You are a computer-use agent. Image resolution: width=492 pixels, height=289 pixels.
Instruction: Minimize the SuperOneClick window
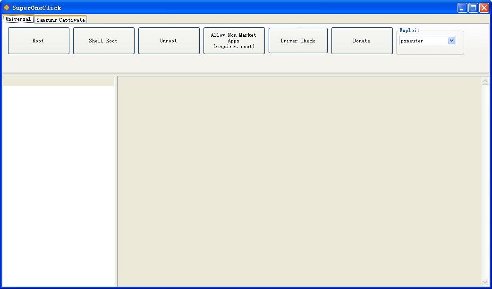click(x=462, y=8)
